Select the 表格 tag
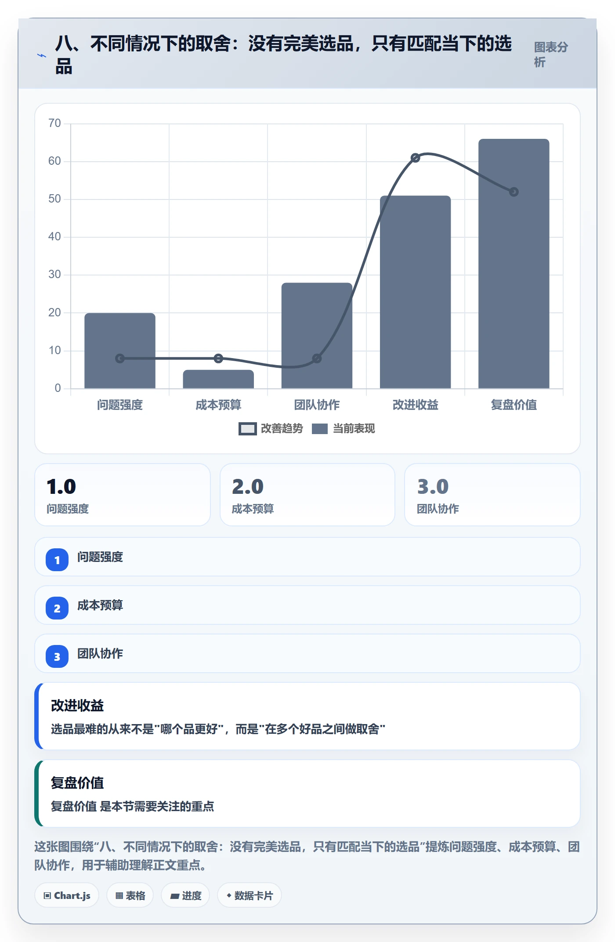Screen dimensions: 615x942 (x=130, y=895)
